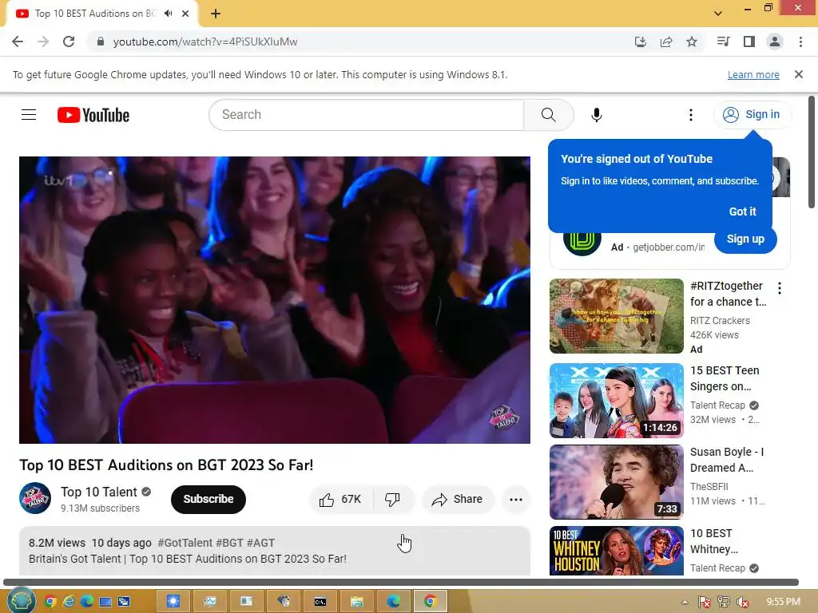Dismiss the popup with Got it

coord(742,211)
